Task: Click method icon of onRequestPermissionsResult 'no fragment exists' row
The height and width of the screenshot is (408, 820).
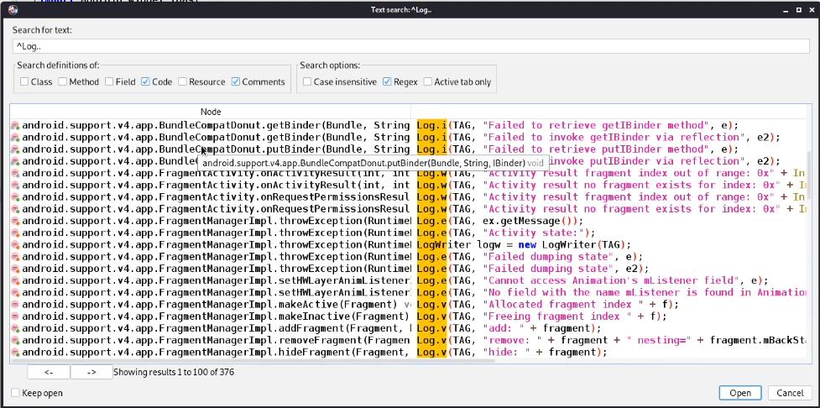Action: pos(15,209)
